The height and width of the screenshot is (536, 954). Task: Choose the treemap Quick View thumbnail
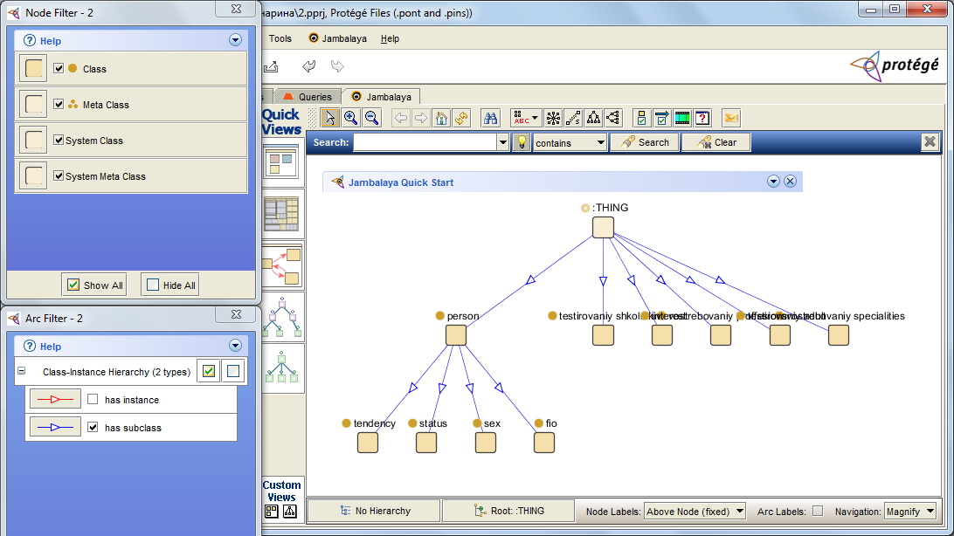tap(281, 214)
